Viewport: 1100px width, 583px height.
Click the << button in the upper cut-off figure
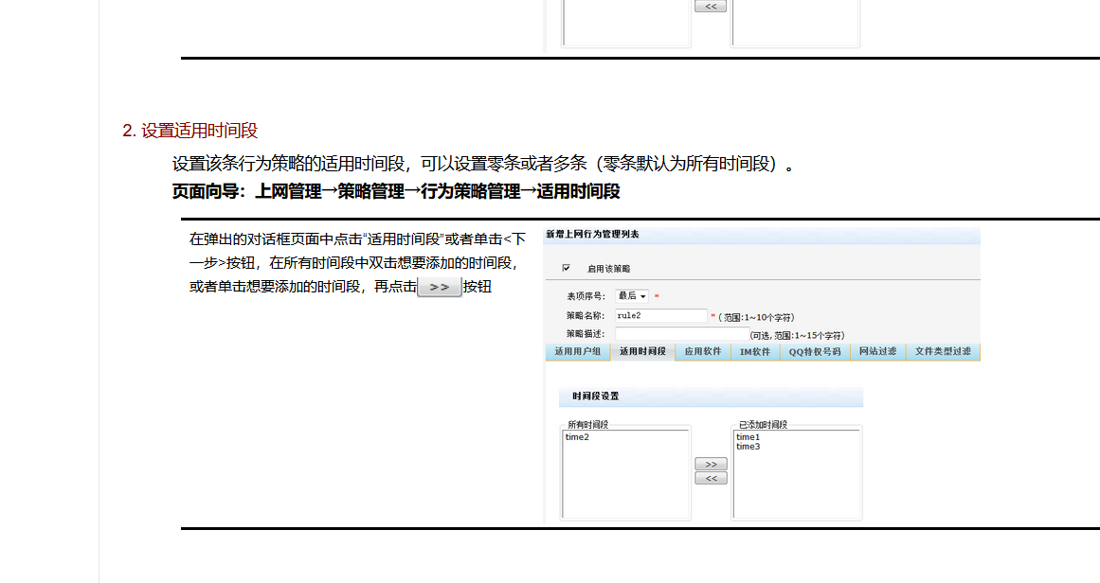(711, 7)
